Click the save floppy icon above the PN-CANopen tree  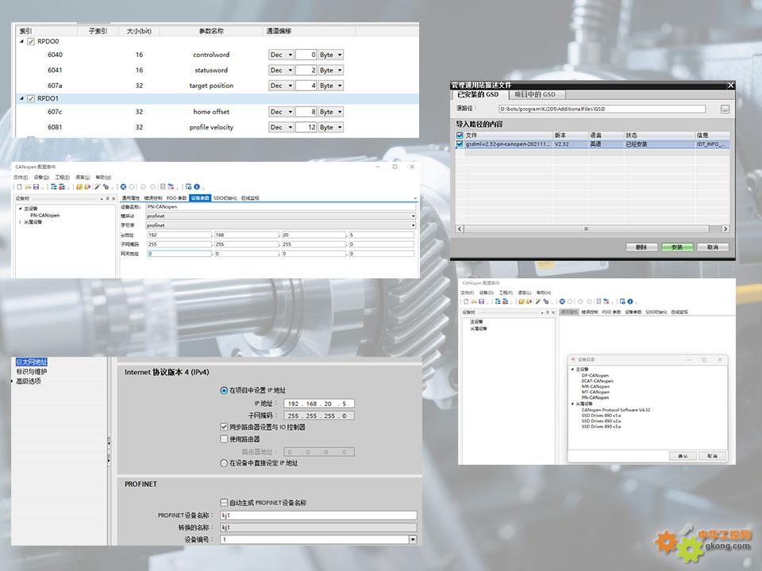(36, 187)
